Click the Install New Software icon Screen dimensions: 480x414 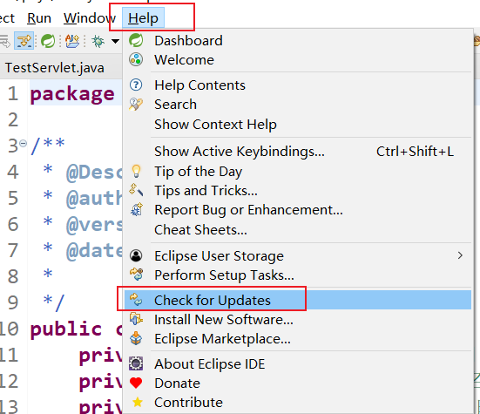pyautogui.click(x=136, y=319)
